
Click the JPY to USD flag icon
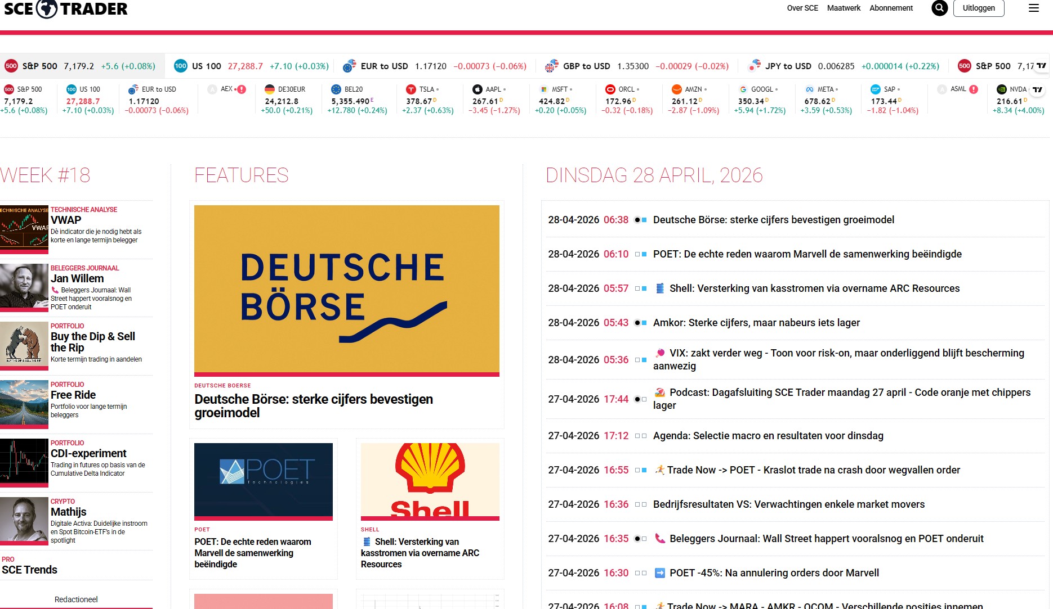tap(754, 66)
